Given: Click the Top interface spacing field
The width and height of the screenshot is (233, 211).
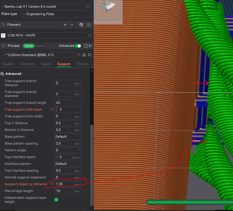Looking at the screenshot, I should pos(68,170).
